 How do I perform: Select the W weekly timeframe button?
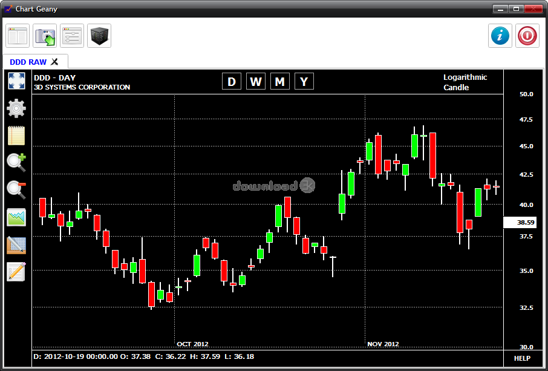point(256,82)
